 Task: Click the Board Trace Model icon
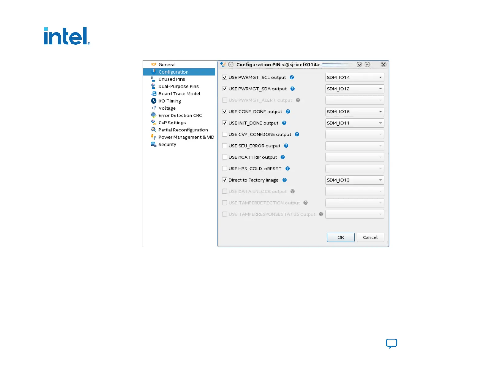pyautogui.click(x=154, y=94)
